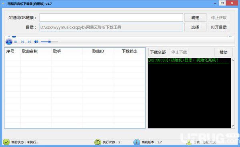Click the 确定 confirm button
The image size is (240, 147).
pos(195,18)
